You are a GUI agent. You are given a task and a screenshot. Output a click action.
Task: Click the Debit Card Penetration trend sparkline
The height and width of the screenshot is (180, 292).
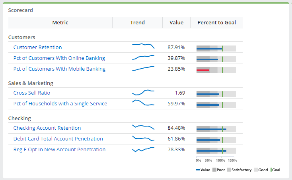point(143,138)
